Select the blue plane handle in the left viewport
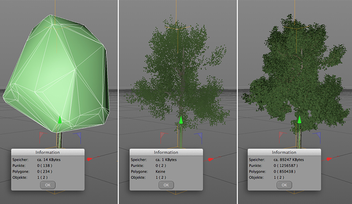352x204 pixels. point(78,136)
